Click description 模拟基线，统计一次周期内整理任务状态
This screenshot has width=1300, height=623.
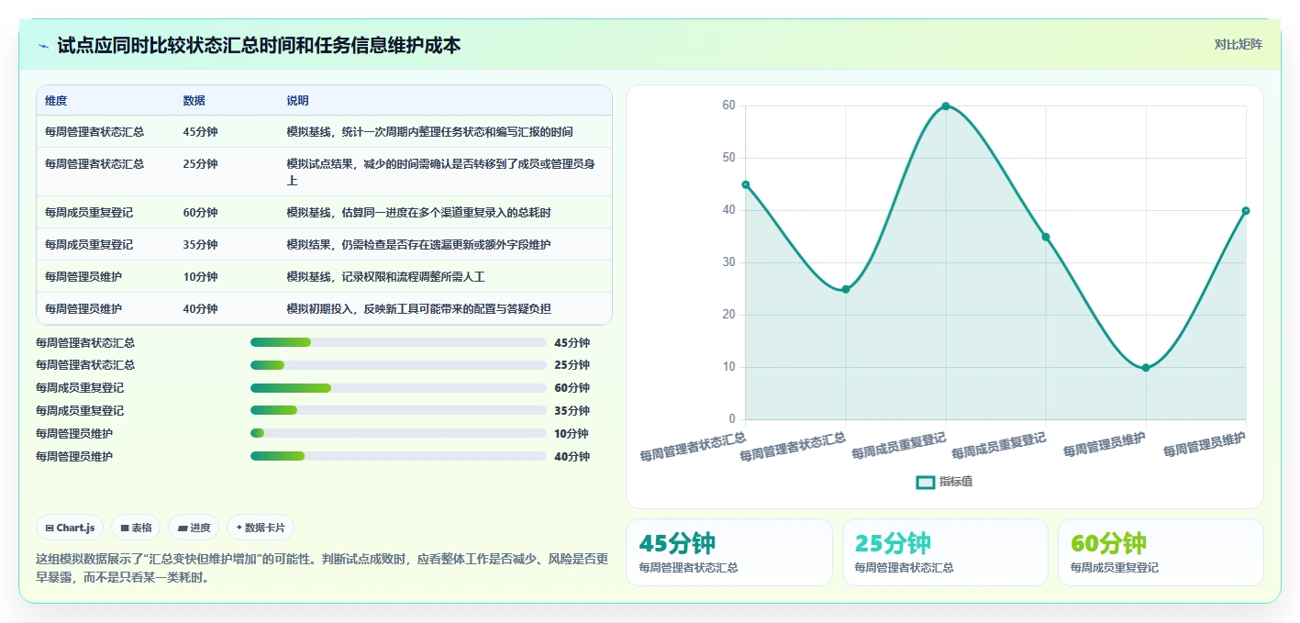(x=430, y=131)
